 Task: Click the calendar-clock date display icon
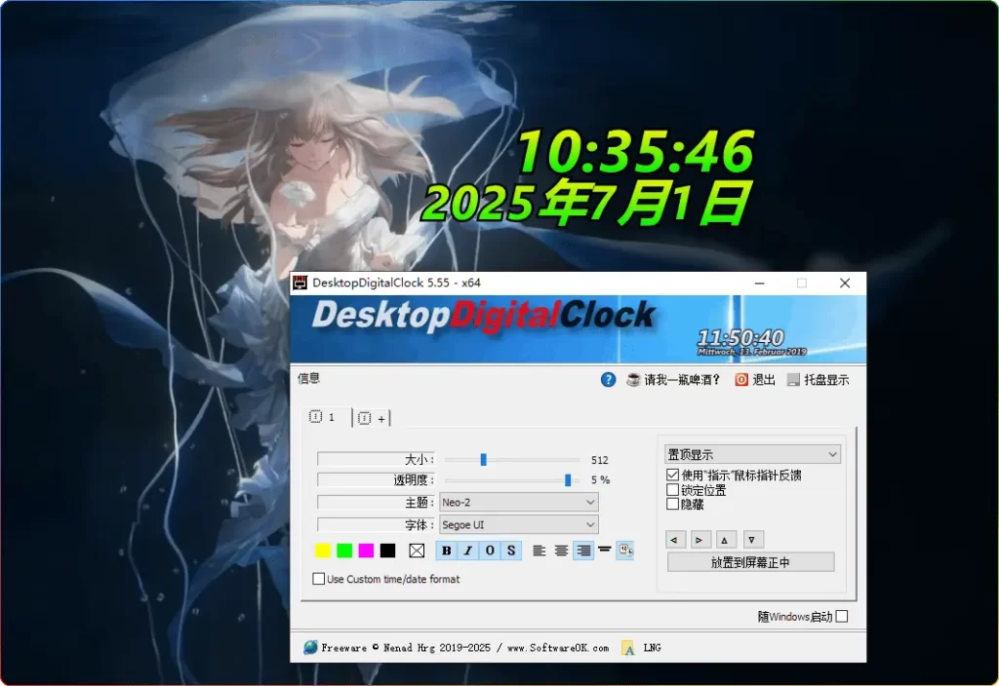point(625,551)
